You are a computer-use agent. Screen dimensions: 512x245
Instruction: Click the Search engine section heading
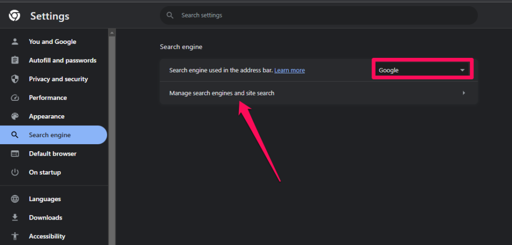(x=181, y=47)
